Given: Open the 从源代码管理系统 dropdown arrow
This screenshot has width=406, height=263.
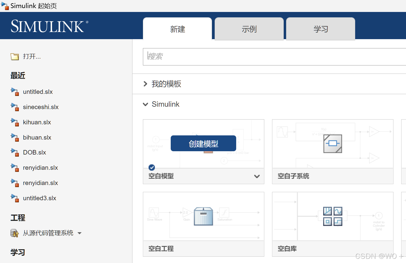Looking at the screenshot, I should click(x=80, y=233).
